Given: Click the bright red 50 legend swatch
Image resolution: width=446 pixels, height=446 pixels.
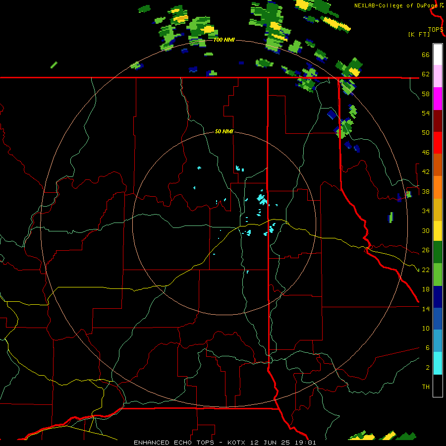Looking at the screenshot, I should [x=438, y=143].
